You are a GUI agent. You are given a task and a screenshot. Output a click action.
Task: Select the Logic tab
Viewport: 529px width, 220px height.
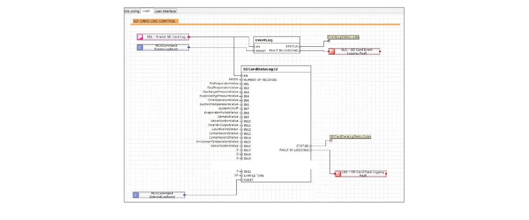pyautogui.click(x=146, y=11)
